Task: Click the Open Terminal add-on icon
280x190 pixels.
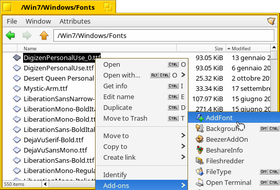Action: (200, 182)
